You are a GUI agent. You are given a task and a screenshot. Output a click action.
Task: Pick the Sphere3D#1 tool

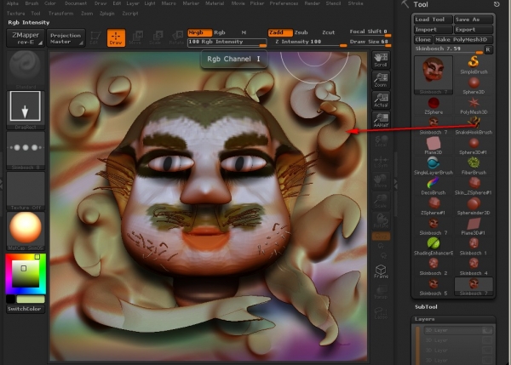point(474,143)
